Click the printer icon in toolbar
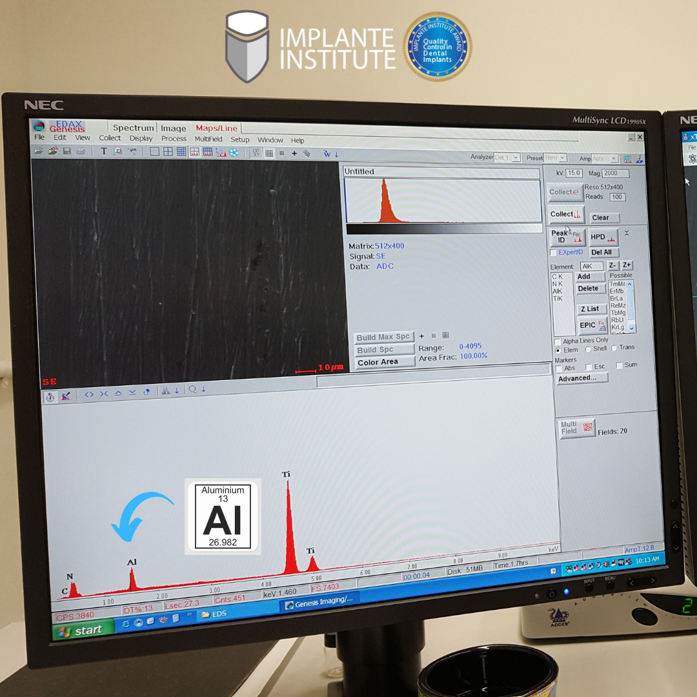697x697 pixels. pyautogui.click(x=81, y=152)
